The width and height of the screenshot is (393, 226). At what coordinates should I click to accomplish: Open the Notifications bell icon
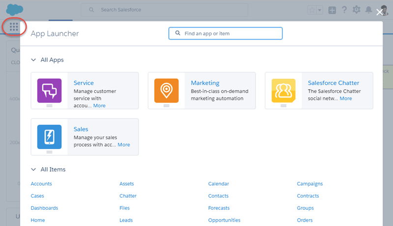(x=368, y=10)
